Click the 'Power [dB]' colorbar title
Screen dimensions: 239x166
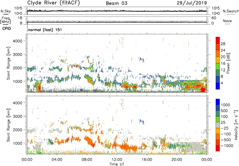click(x=228, y=63)
